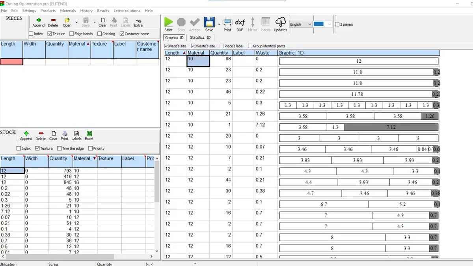The width and height of the screenshot is (473, 266).
Task: Select the highlighted Material cell 10
Action: point(198,61)
